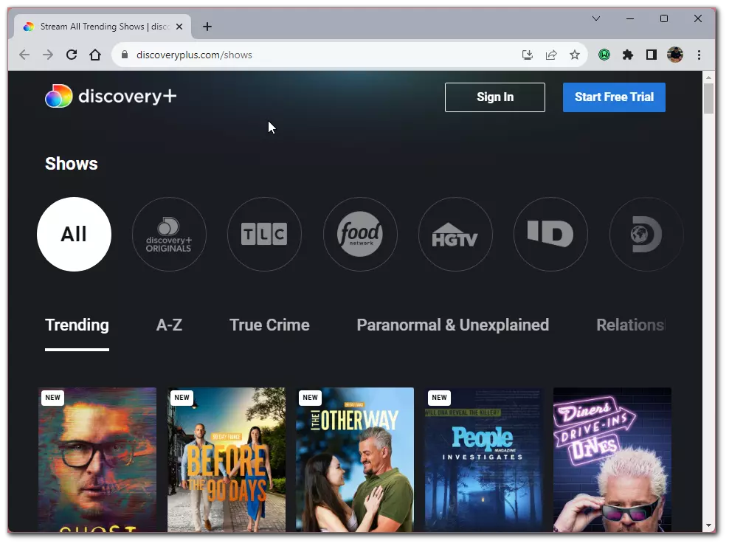Viewport: 729px width, 546px height.
Task: Maximize the browser window
Action: [664, 18]
